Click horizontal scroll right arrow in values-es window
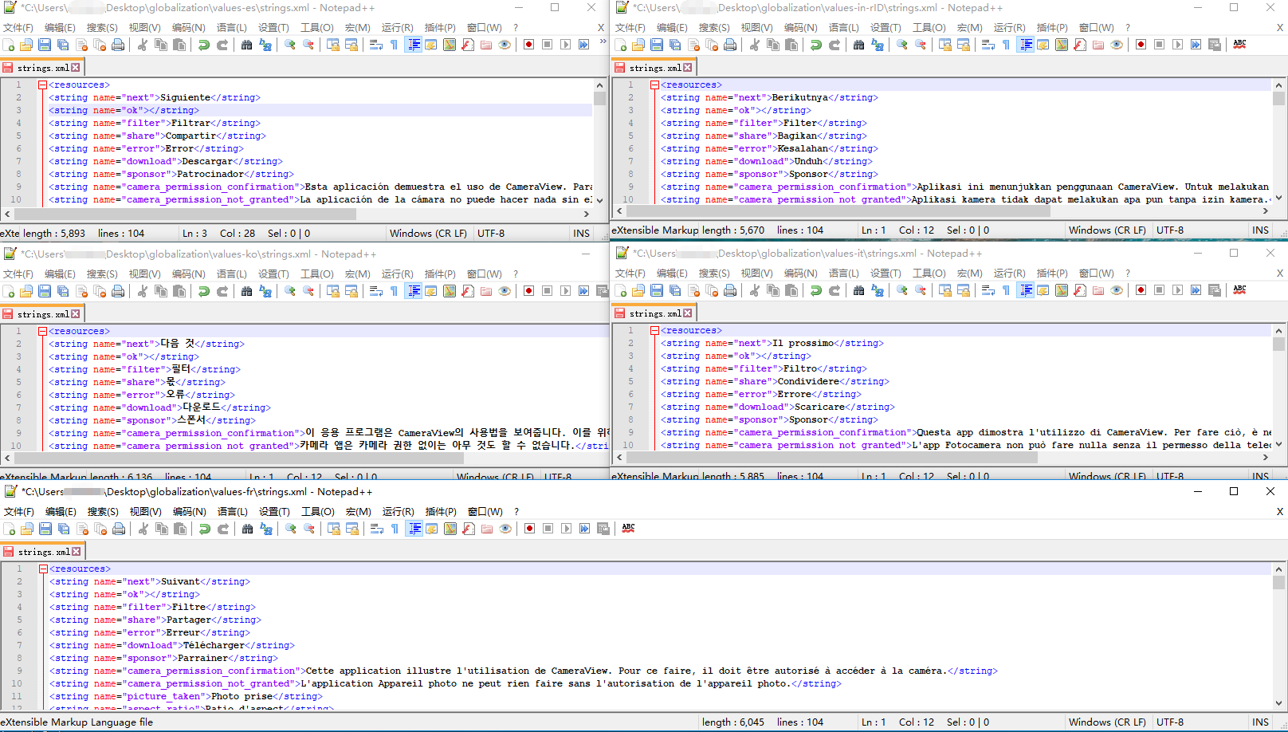This screenshot has width=1288, height=732. click(587, 214)
